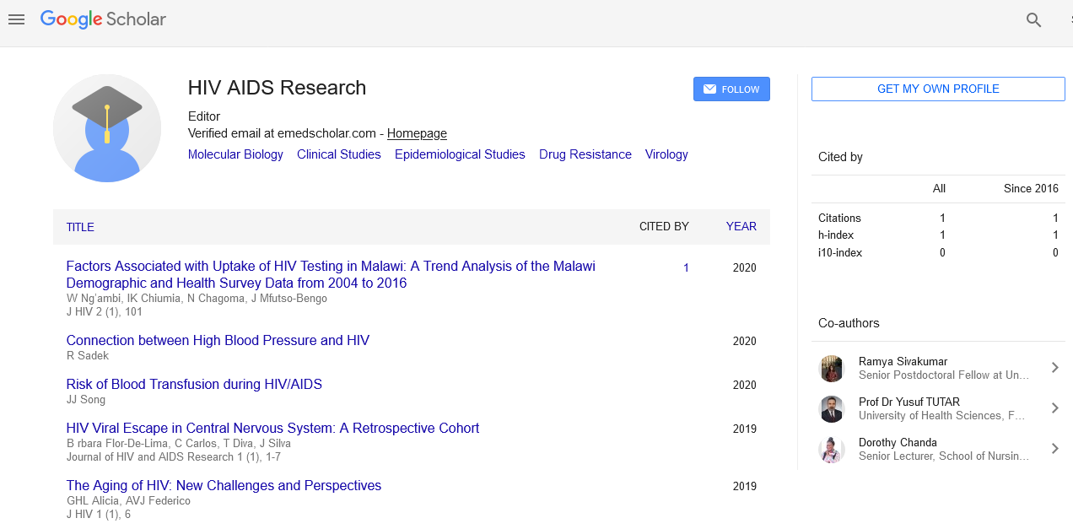The image size is (1073, 529).
Task: Click Get My Own Profile button
Action: (938, 89)
